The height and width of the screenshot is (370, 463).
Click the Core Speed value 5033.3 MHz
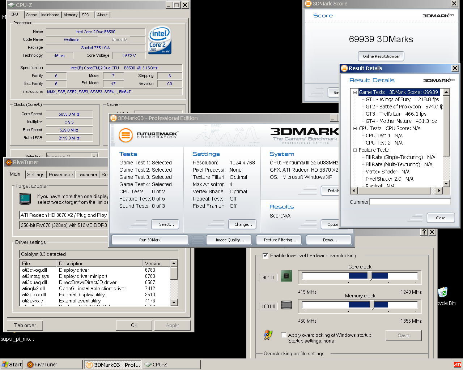click(x=69, y=114)
